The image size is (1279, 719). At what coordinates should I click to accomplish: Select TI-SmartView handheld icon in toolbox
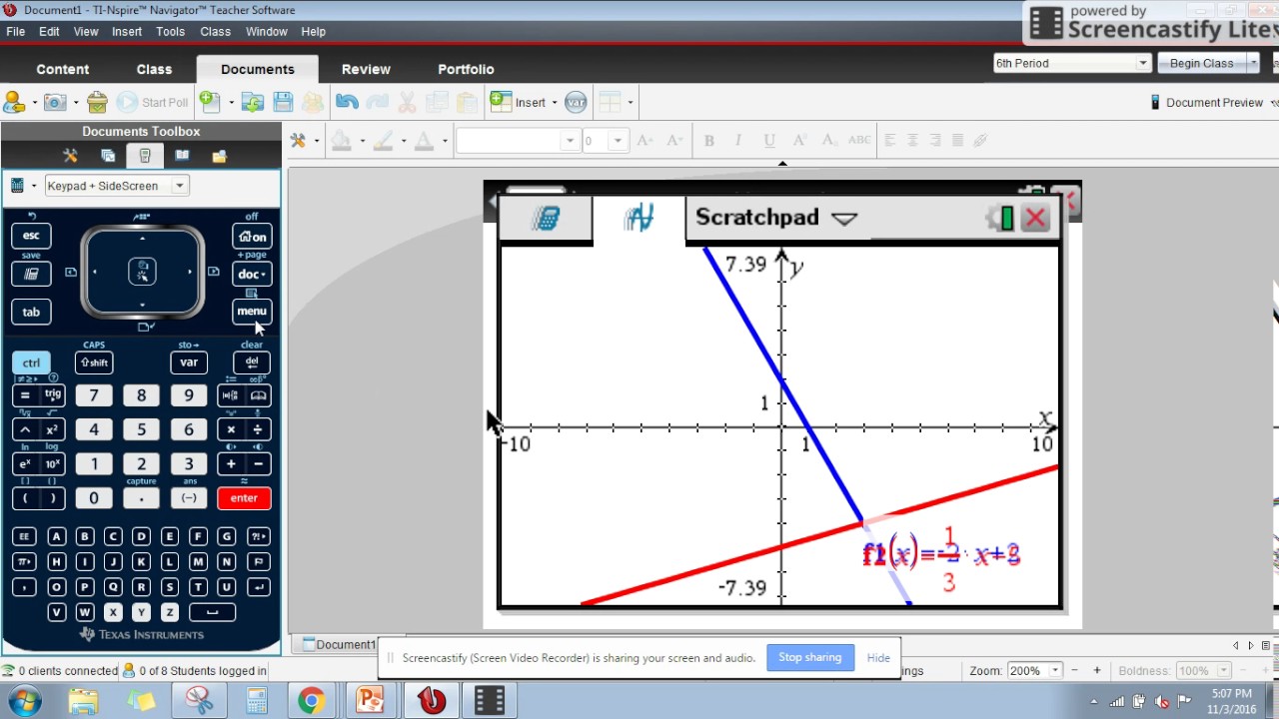(145, 156)
